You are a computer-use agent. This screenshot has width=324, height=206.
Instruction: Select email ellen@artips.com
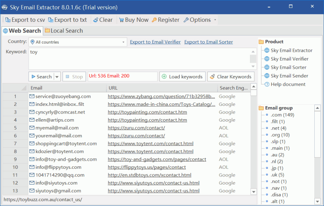55,120
